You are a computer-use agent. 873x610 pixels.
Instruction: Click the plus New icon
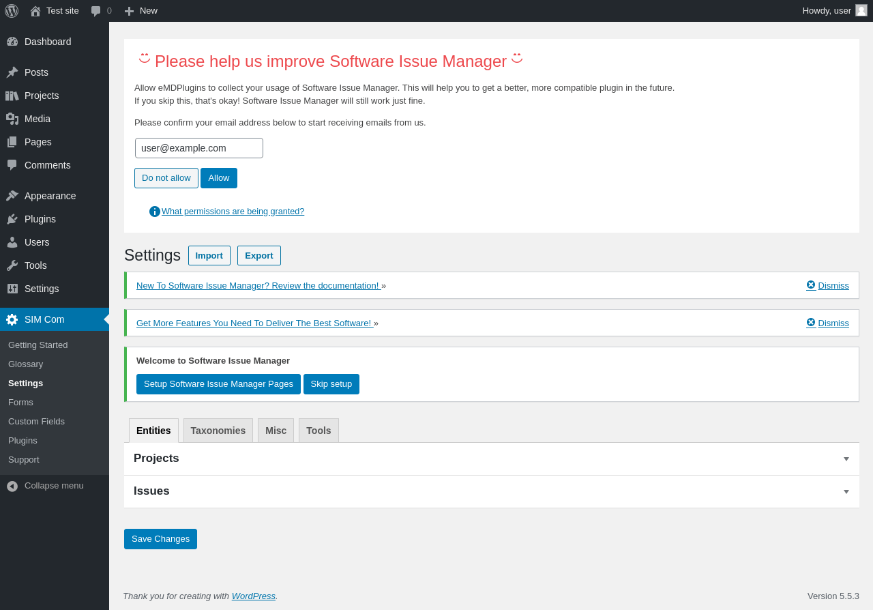click(129, 11)
